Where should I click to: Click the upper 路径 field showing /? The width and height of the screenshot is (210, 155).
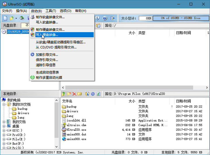tap(162, 25)
